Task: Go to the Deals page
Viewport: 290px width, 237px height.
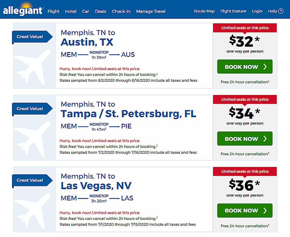Action: 100,12
